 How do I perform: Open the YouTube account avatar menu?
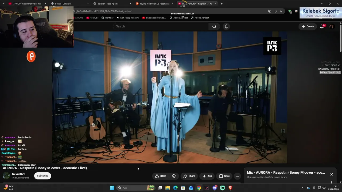[x=332, y=26]
